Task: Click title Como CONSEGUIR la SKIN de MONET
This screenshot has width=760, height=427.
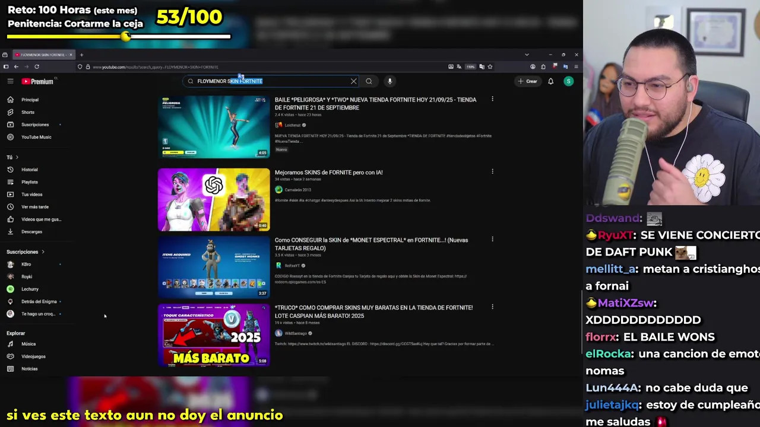Action: [x=371, y=244]
